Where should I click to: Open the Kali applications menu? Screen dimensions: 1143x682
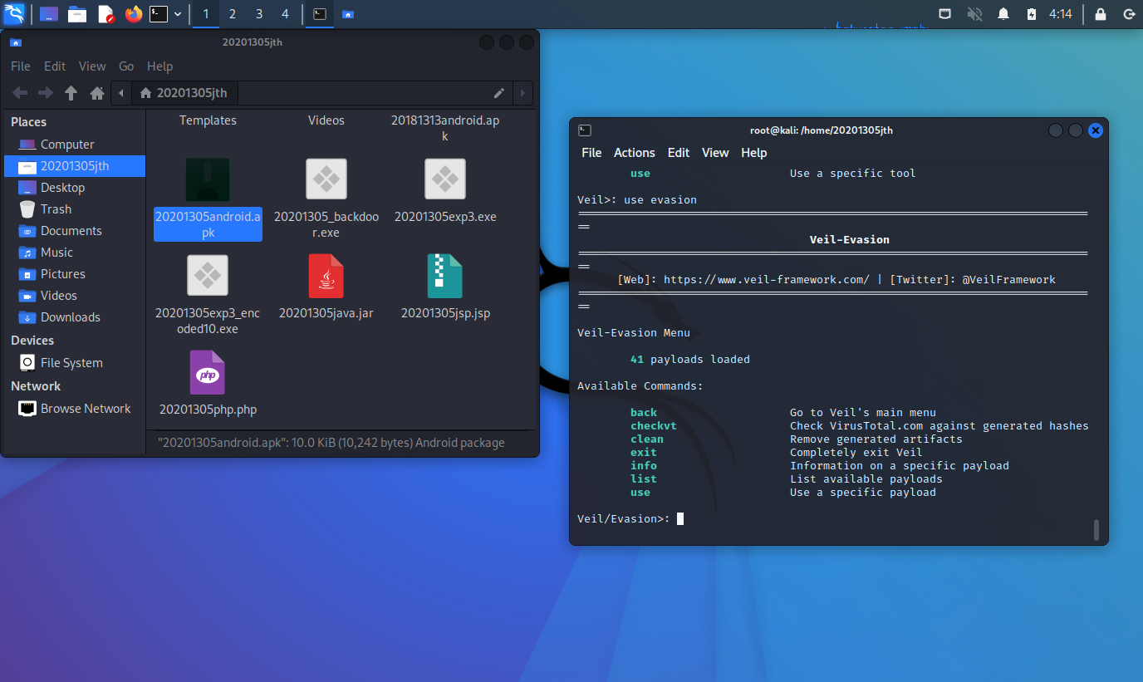coord(14,14)
